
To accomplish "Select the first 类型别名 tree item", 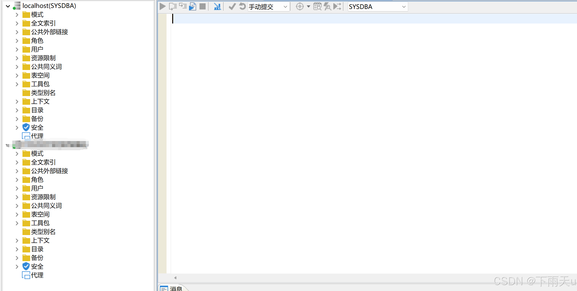I will pos(43,93).
